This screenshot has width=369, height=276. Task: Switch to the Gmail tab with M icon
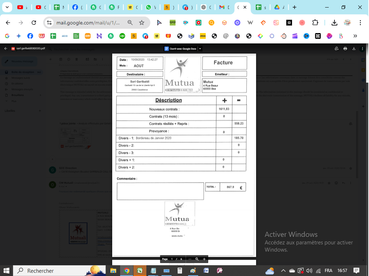(x=224, y=7)
